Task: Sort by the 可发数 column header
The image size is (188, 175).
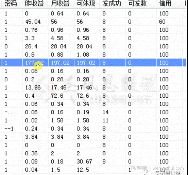Action: (x=138, y=3)
